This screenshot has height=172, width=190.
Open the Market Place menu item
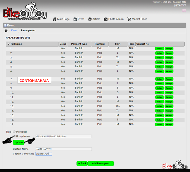(139, 19)
